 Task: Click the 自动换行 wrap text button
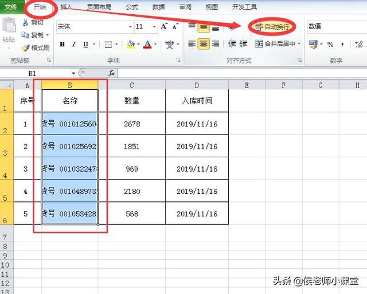click(272, 27)
